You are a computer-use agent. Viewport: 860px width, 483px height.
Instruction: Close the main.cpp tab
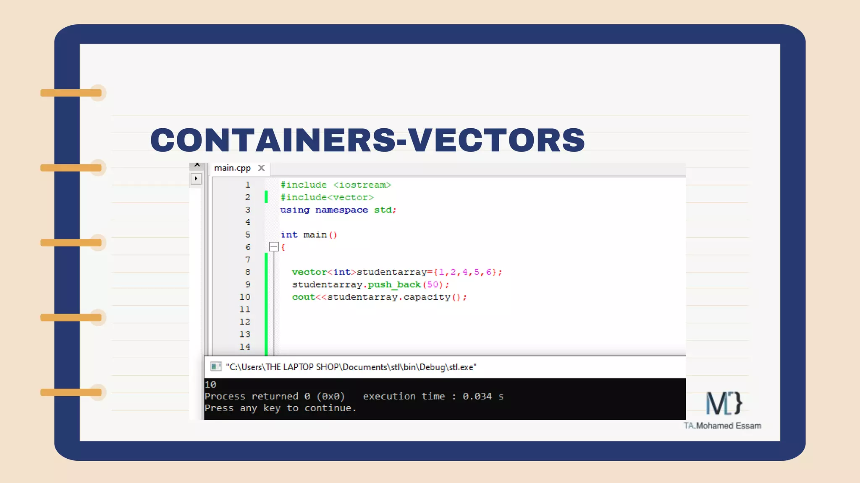[x=261, y=168]
